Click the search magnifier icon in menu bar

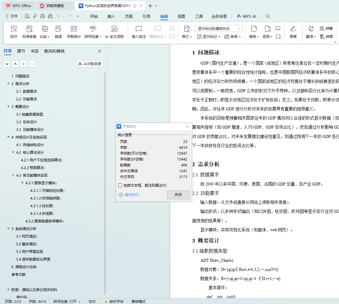(x=268, y=16)
